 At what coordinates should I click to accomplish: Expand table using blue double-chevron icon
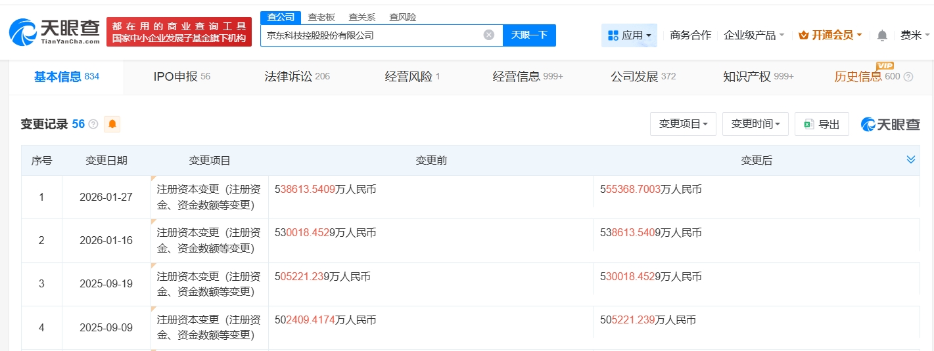[x=910, y=160]
